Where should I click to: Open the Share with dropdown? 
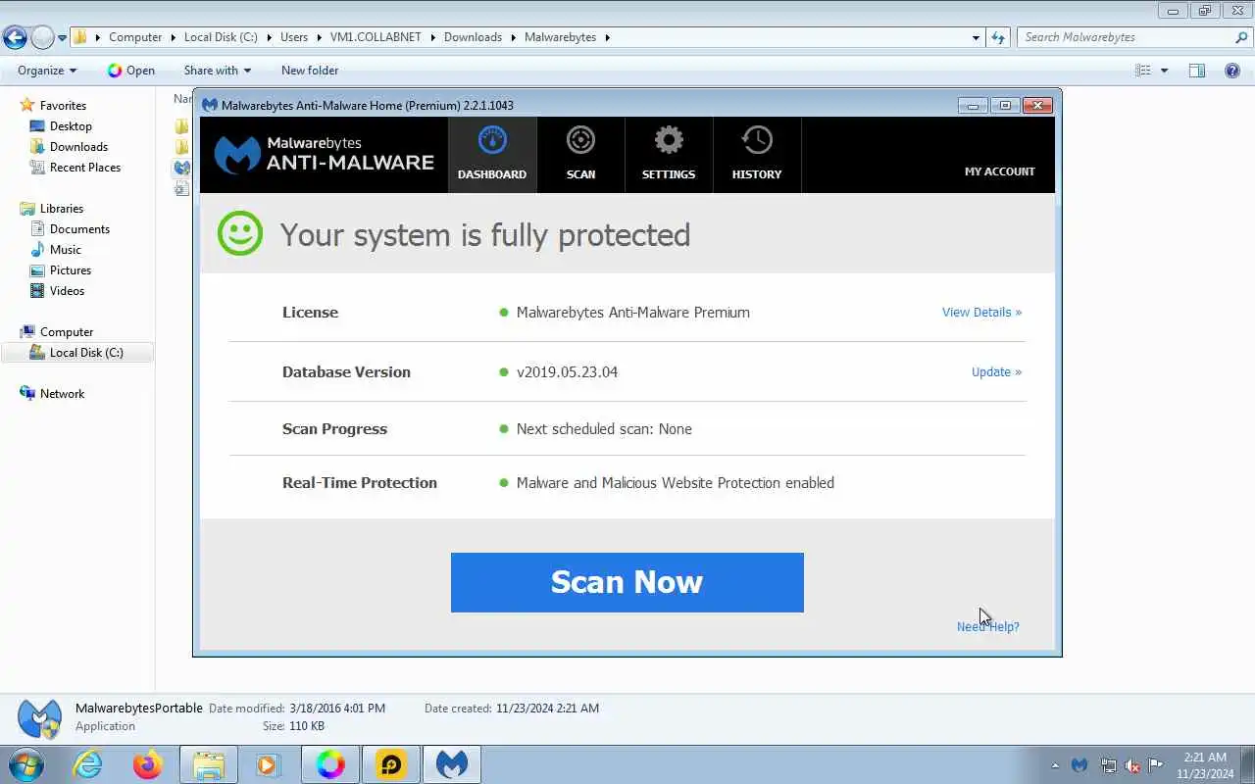coord(217,71)
